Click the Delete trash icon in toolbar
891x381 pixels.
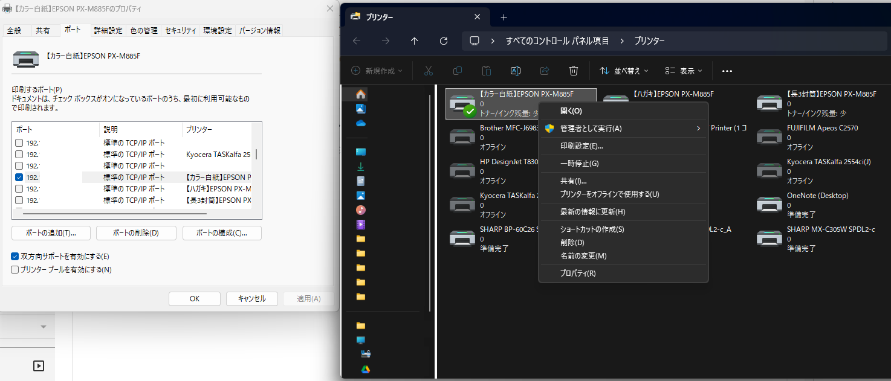click(574, 71)
